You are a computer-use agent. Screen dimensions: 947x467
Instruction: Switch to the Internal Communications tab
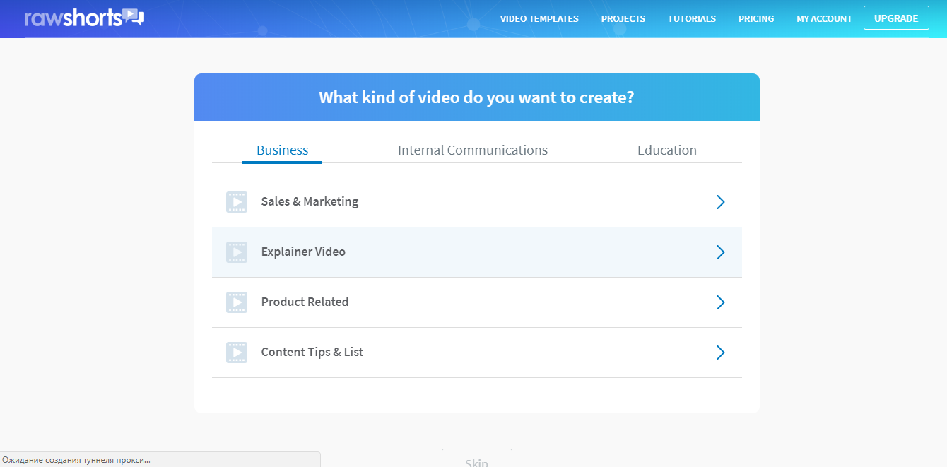[x=473, y=150]
